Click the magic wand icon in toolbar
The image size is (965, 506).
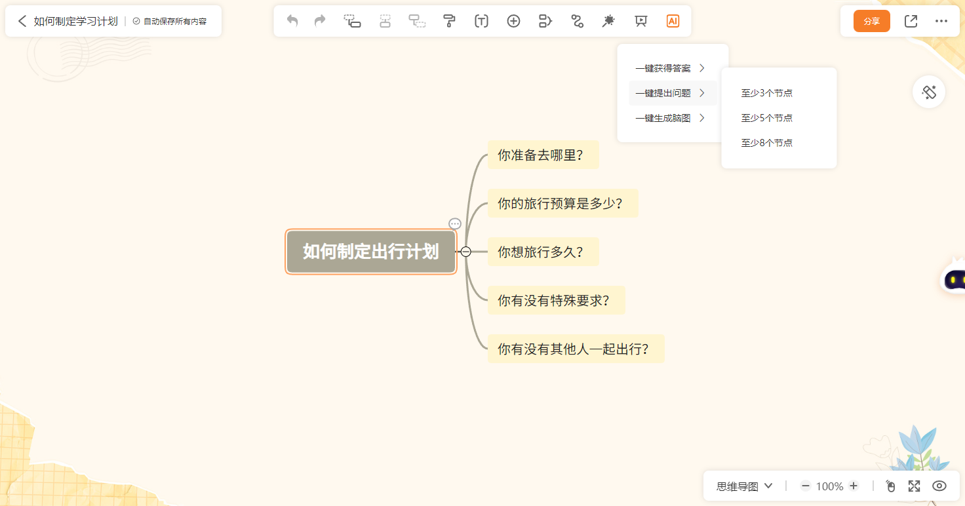[608, 21]
